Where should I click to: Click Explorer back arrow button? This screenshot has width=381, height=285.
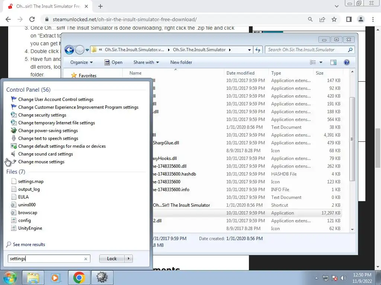69,50
